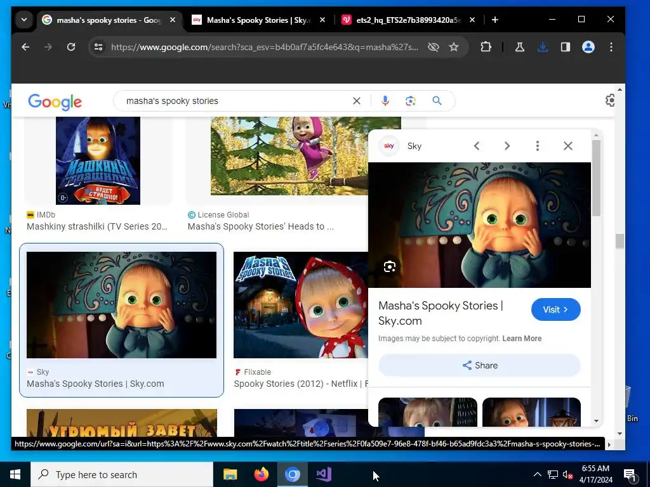
Task: Reload the current page
Action: coord(71,47)
